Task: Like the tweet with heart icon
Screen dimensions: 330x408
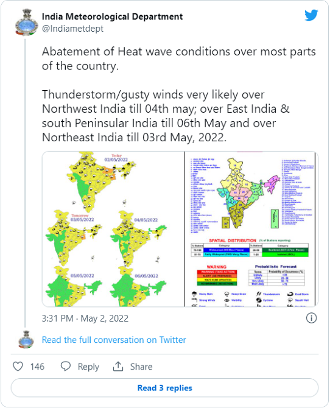Action: [18, 367]
